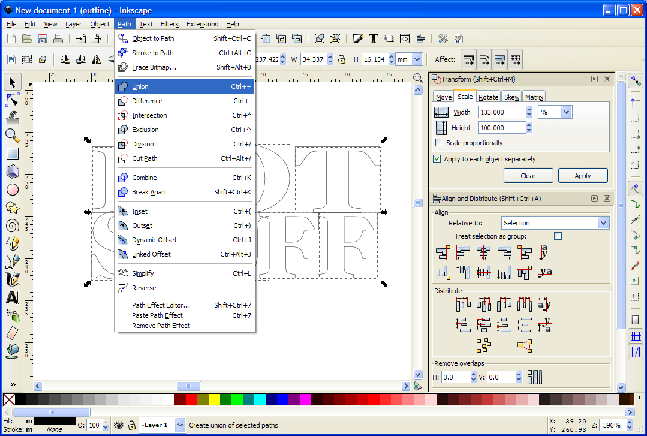The height and width of the screenshot is (436, 647).
Task: Select the Selector arrow tool
Action: click(12, 82)
